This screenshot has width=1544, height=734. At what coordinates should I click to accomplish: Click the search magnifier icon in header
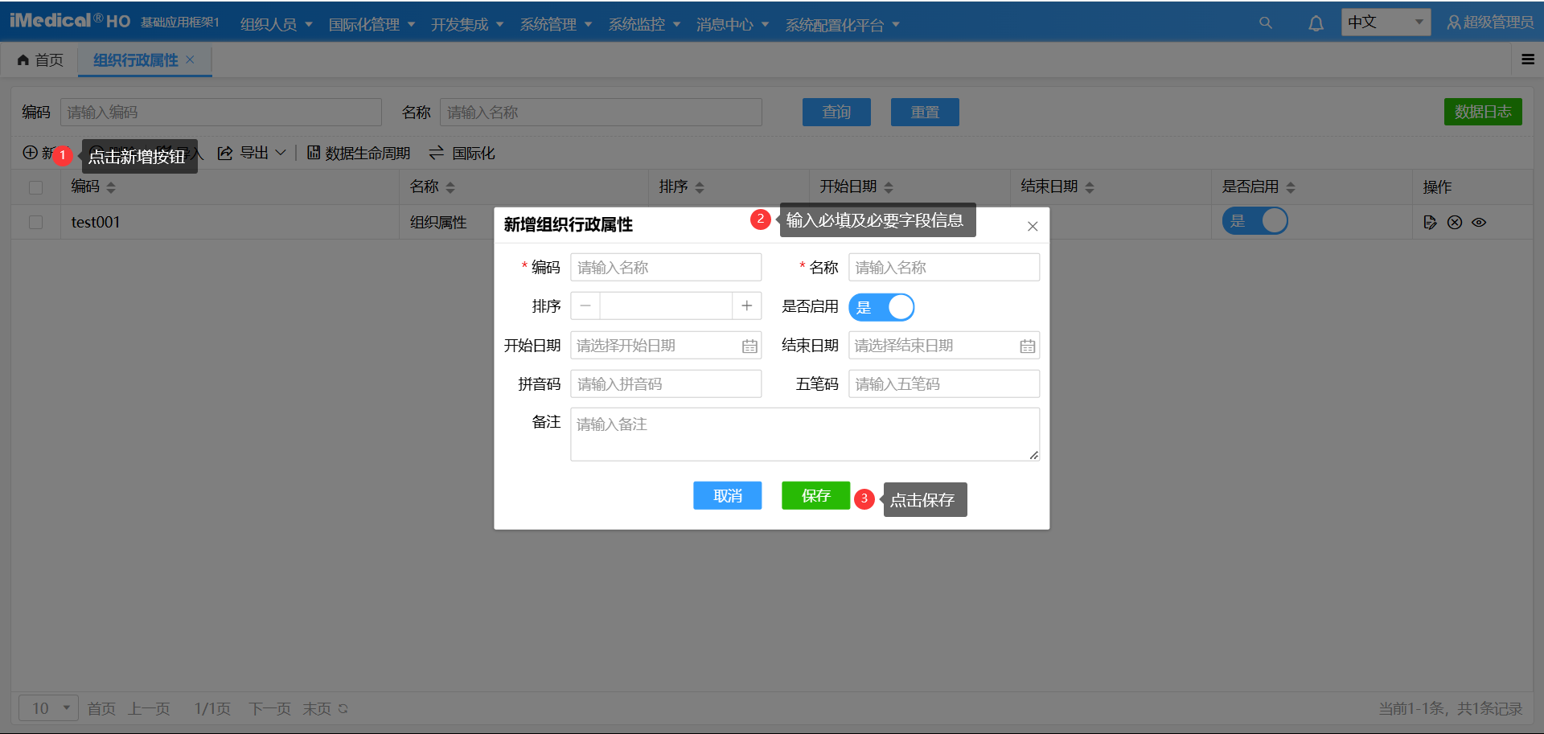coord(1265,23)
